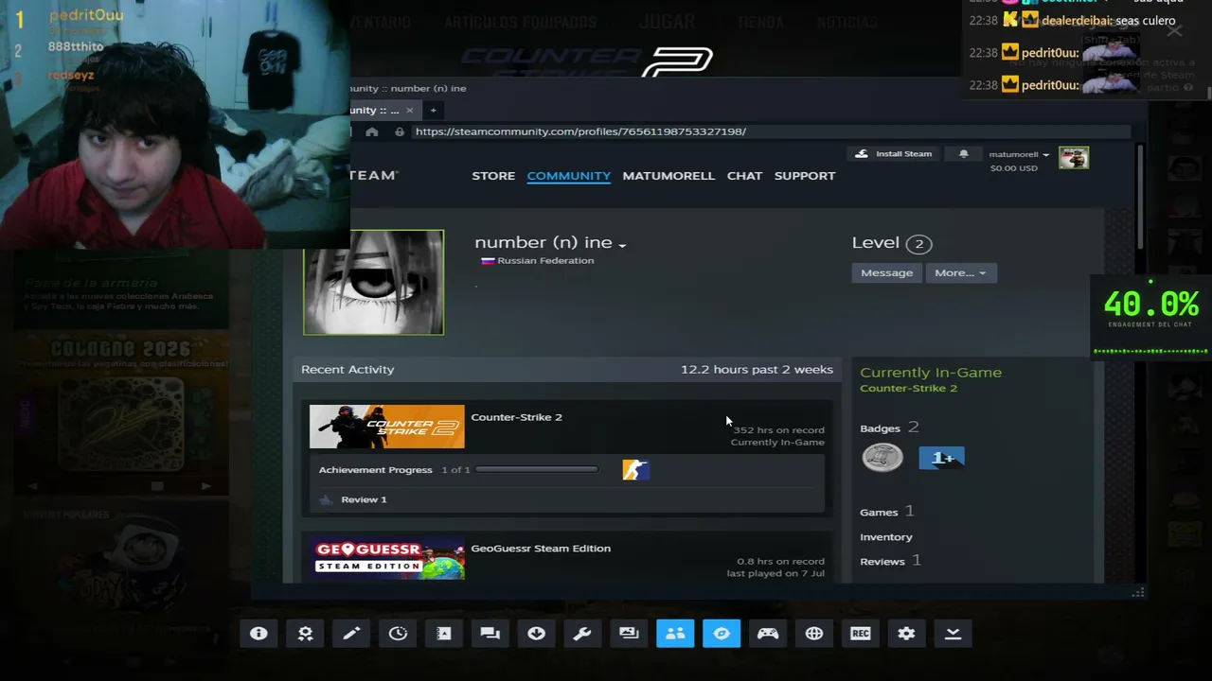Expand the matumorell account dropdown
1212x681 pixels.
[x=1019, y=154]
